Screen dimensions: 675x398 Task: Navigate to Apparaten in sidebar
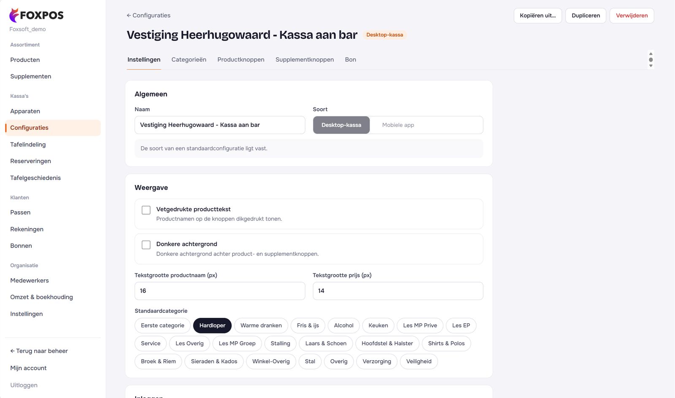click(x=53, y=111)
